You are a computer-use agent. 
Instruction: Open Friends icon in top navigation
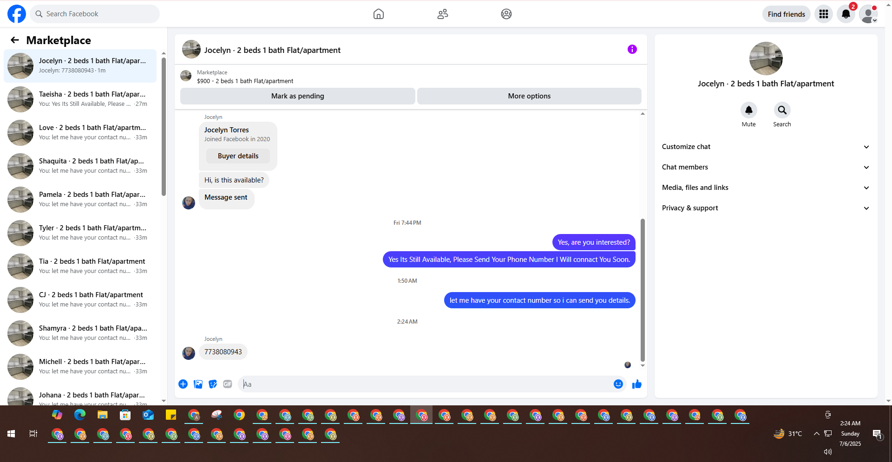click(x=443, y=14)
